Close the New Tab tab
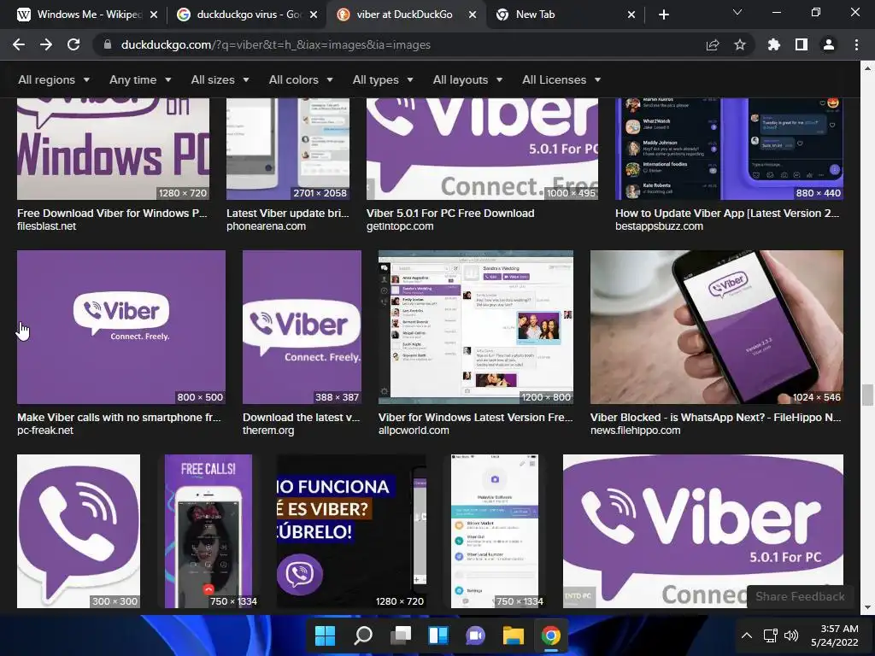This screenshot has height=656, width=875. click(631, 15)
